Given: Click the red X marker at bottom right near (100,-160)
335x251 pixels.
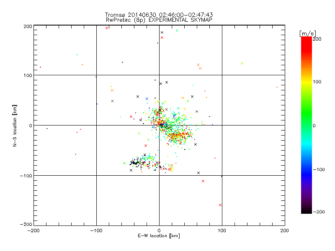Looking at the screenshot, I should click(220, 205).
